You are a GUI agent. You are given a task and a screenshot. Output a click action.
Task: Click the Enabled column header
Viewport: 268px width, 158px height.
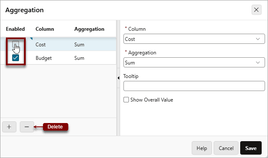(16, 29)
